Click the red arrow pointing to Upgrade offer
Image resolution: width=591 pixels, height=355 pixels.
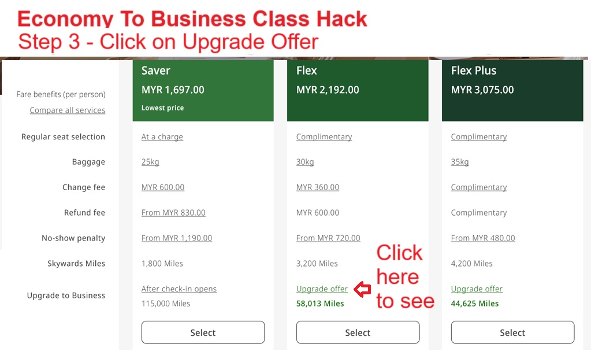coord(362,289)
